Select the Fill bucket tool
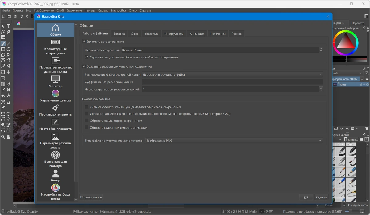 point(3,96)
